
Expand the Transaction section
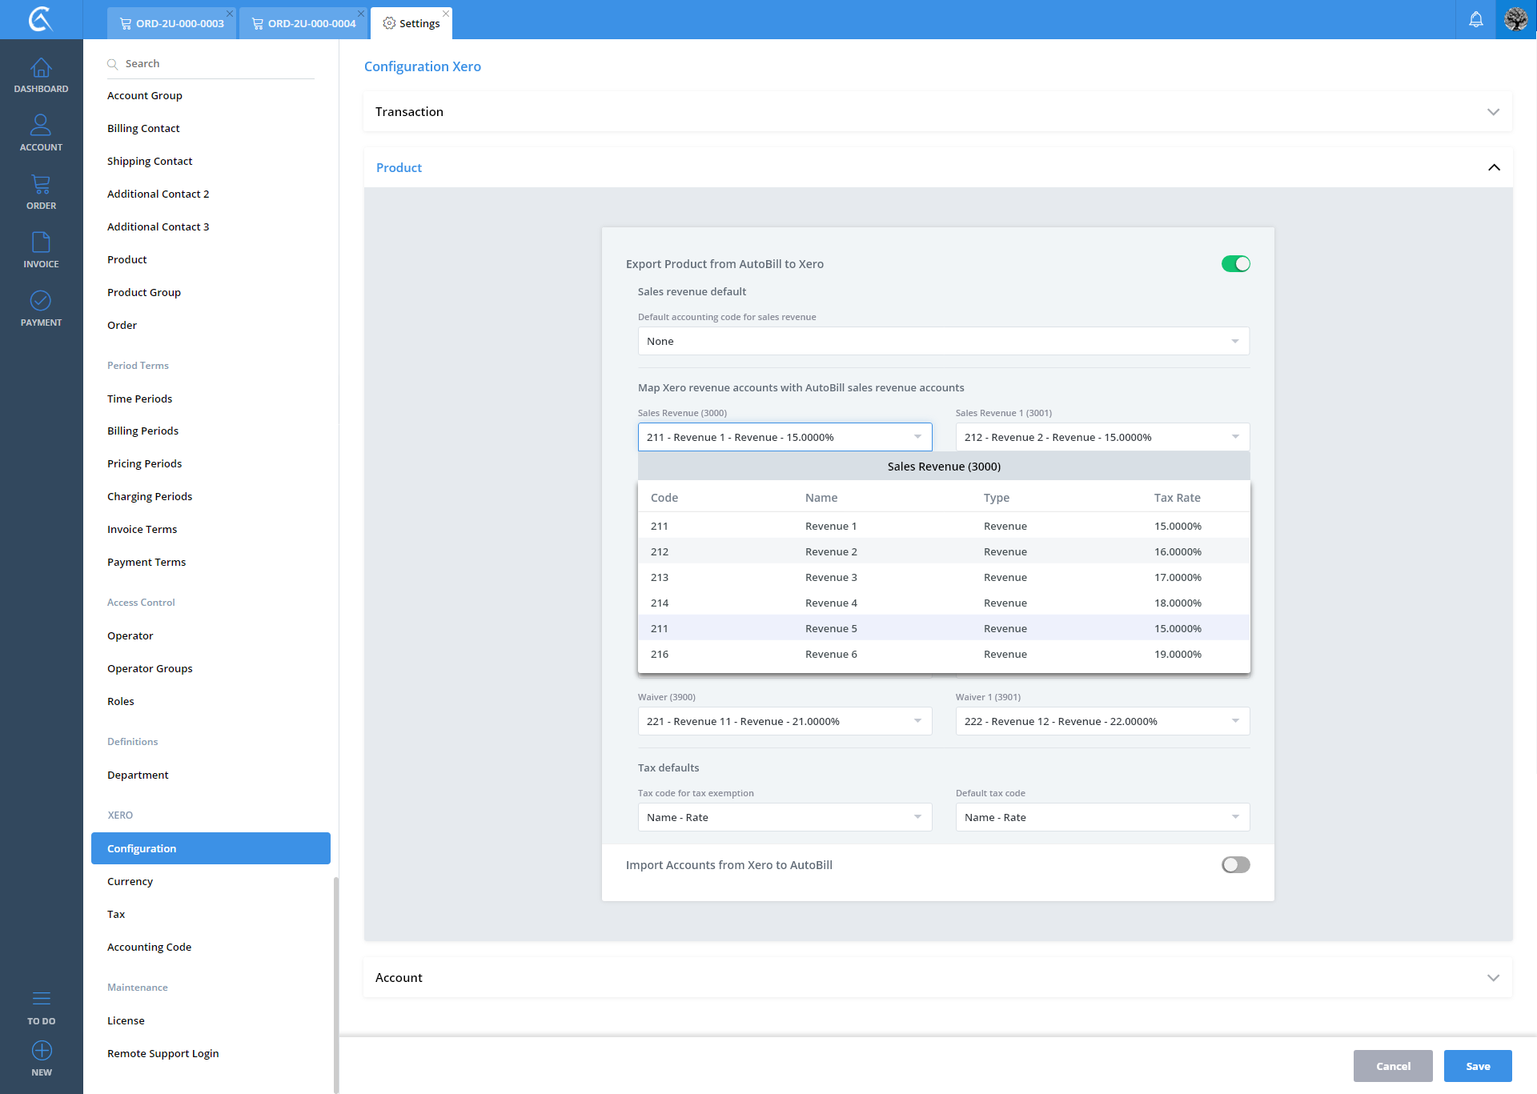coord(1493,112)
